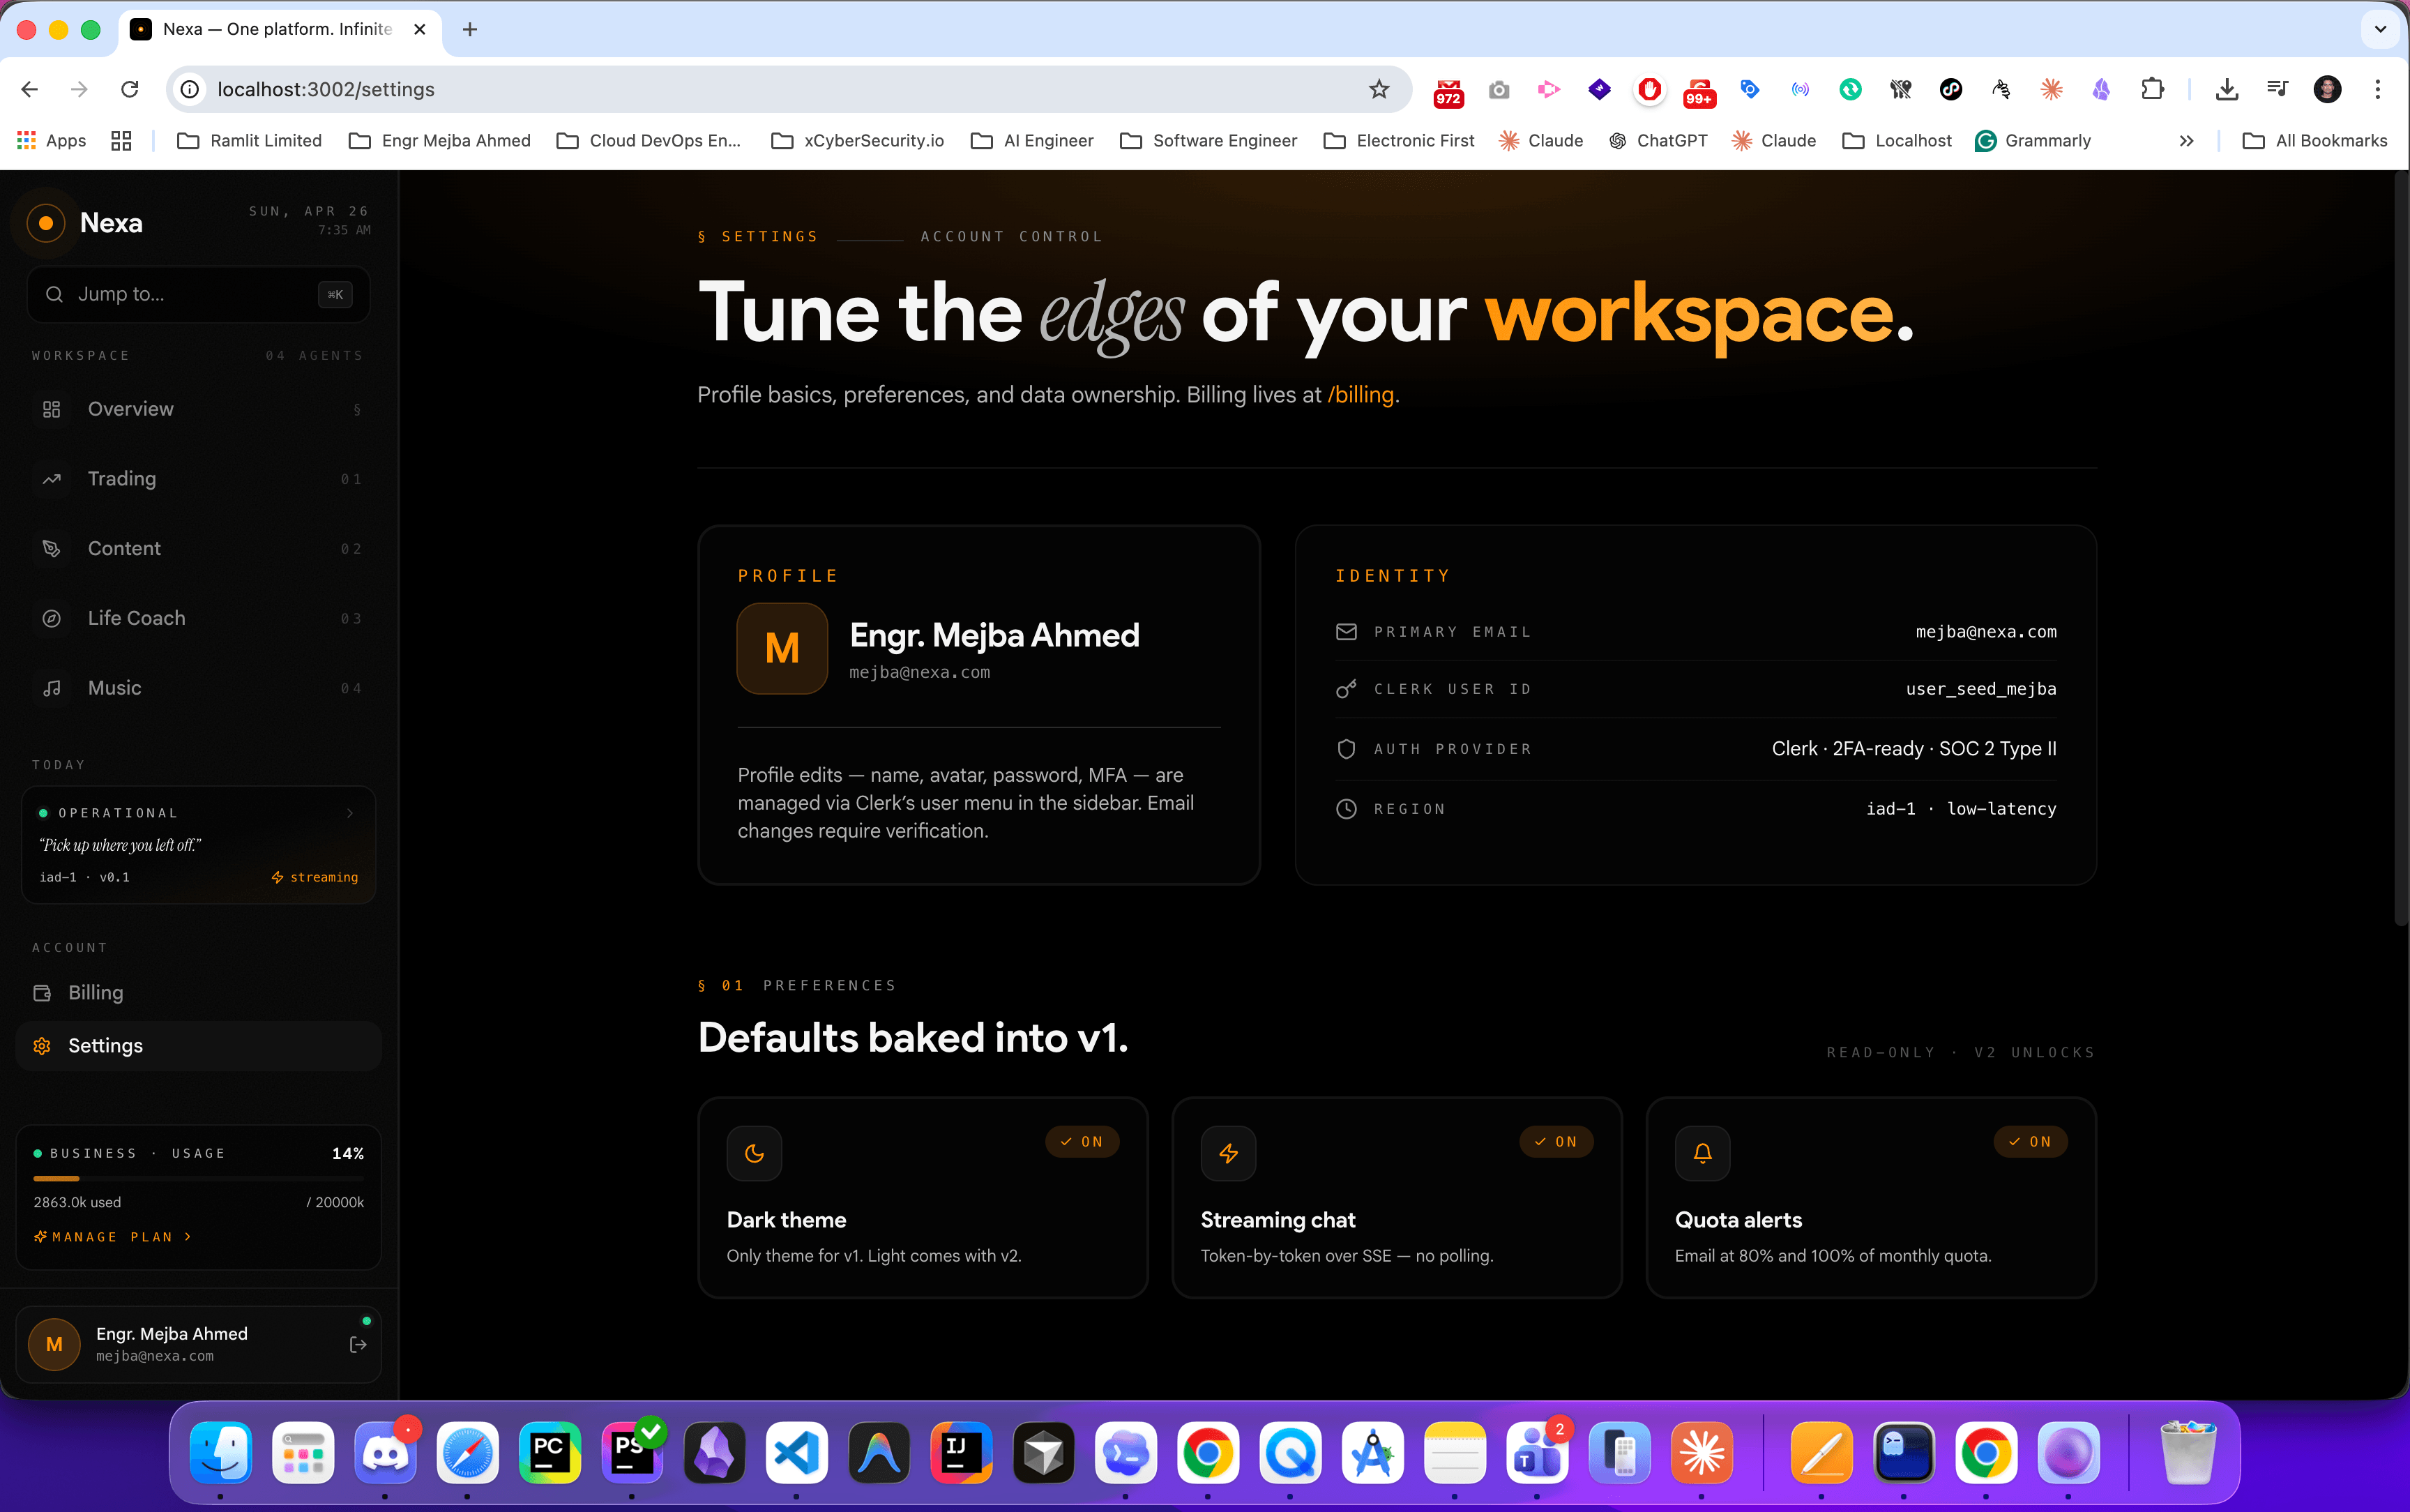
Task: Click the Nexa logo icon in sidebar
Action: (x=45, y=223)
